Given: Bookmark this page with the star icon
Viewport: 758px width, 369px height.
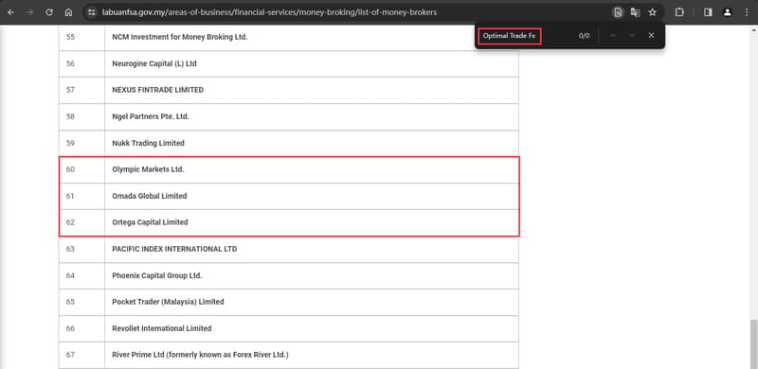Looking at the screenshot, I should click(x=653, y=12).
